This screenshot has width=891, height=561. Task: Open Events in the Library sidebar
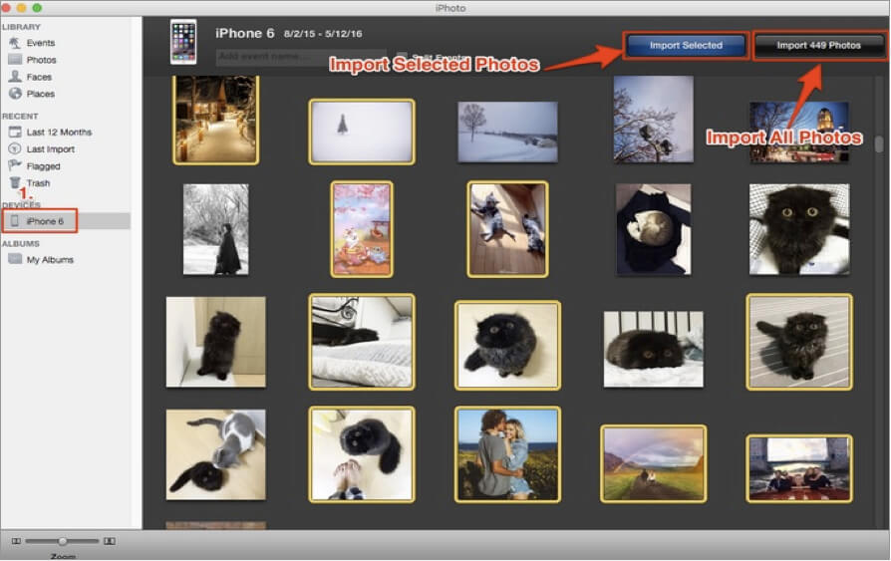(x=40, y=43)
